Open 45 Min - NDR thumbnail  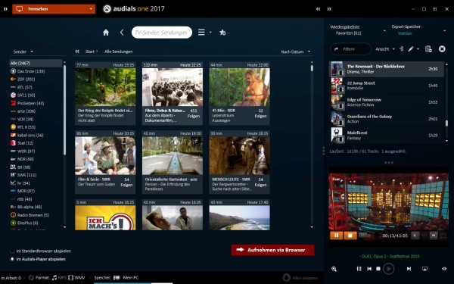tap(239, 87)
